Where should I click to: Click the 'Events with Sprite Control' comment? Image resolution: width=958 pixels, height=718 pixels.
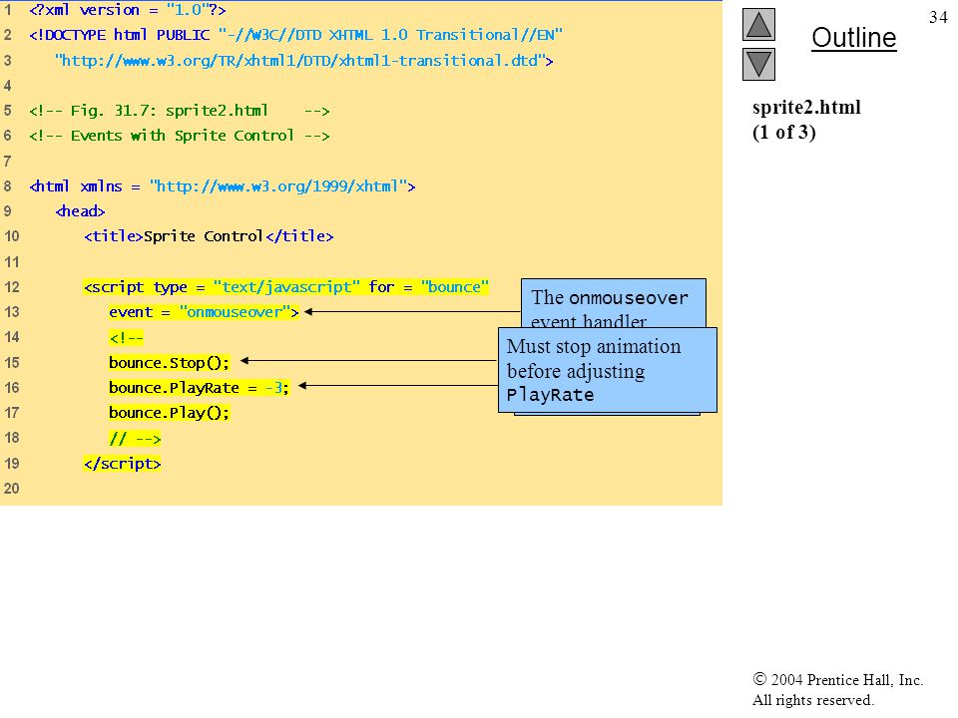(179, 136)
